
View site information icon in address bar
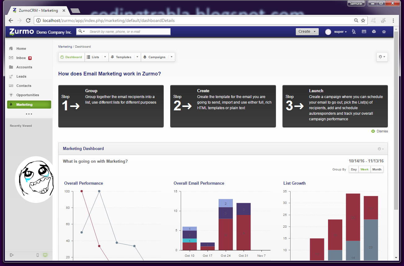(38, 21)
